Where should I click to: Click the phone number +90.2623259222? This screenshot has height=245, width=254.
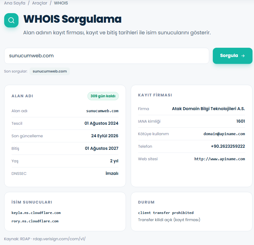[228, 146]
